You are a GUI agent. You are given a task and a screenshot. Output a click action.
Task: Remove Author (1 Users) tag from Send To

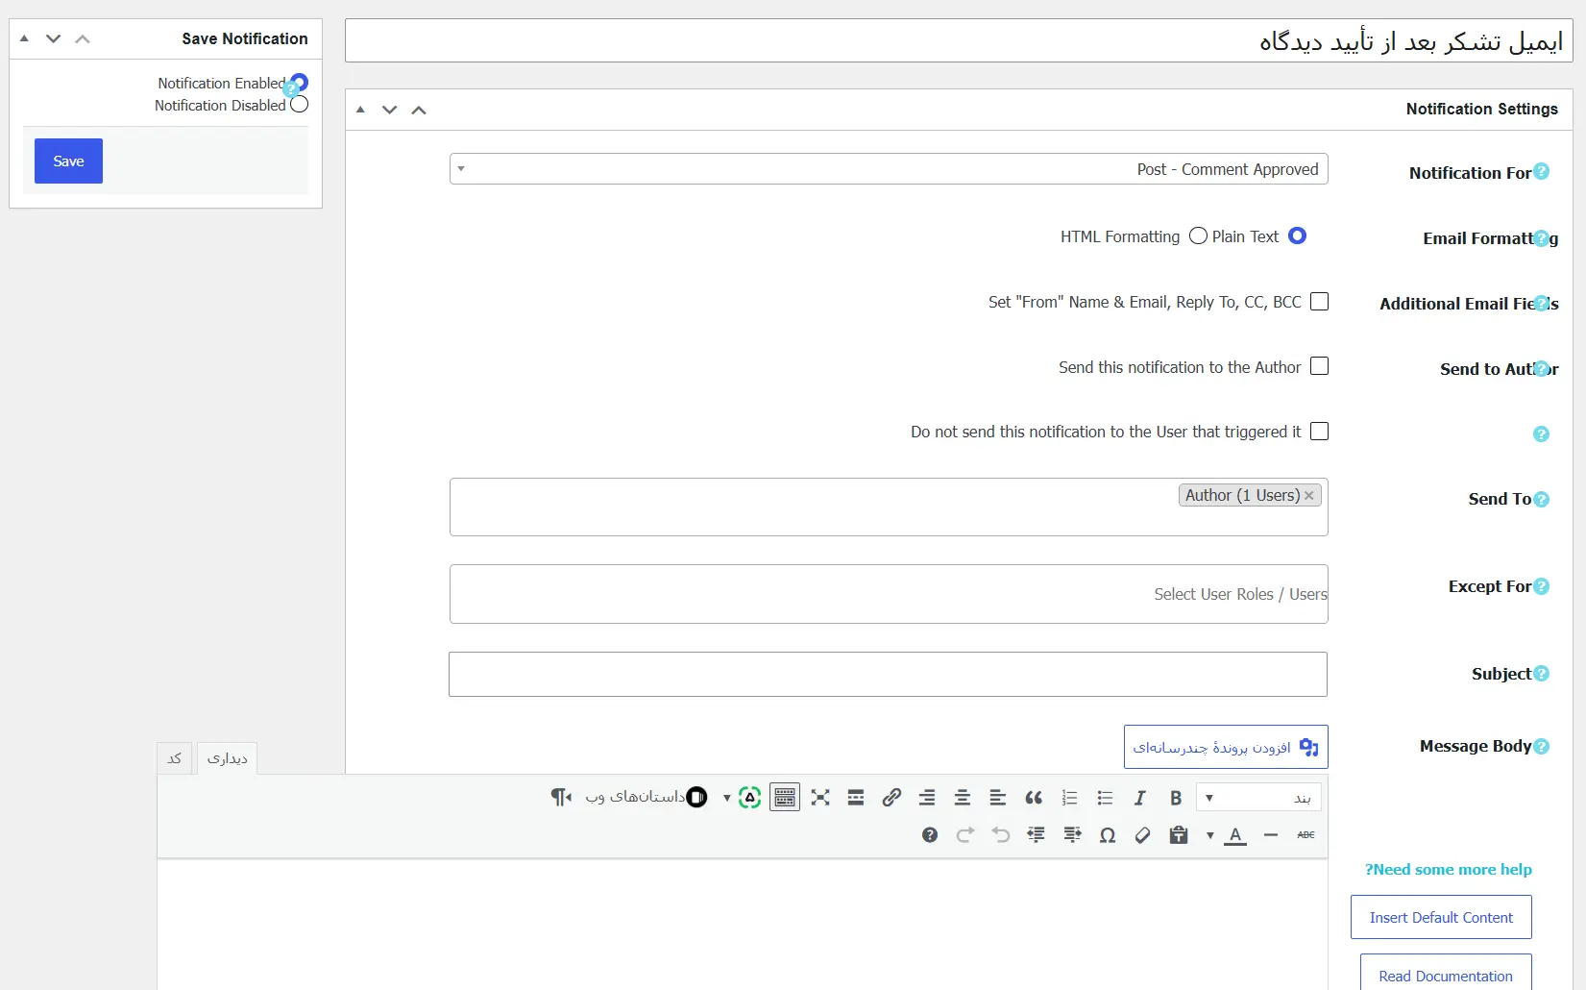click(1309, 496)
